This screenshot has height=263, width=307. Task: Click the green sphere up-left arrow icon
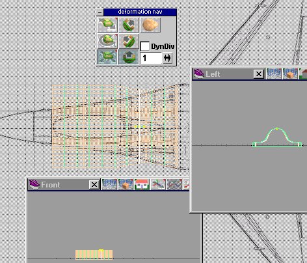click(x=129, y=41)
